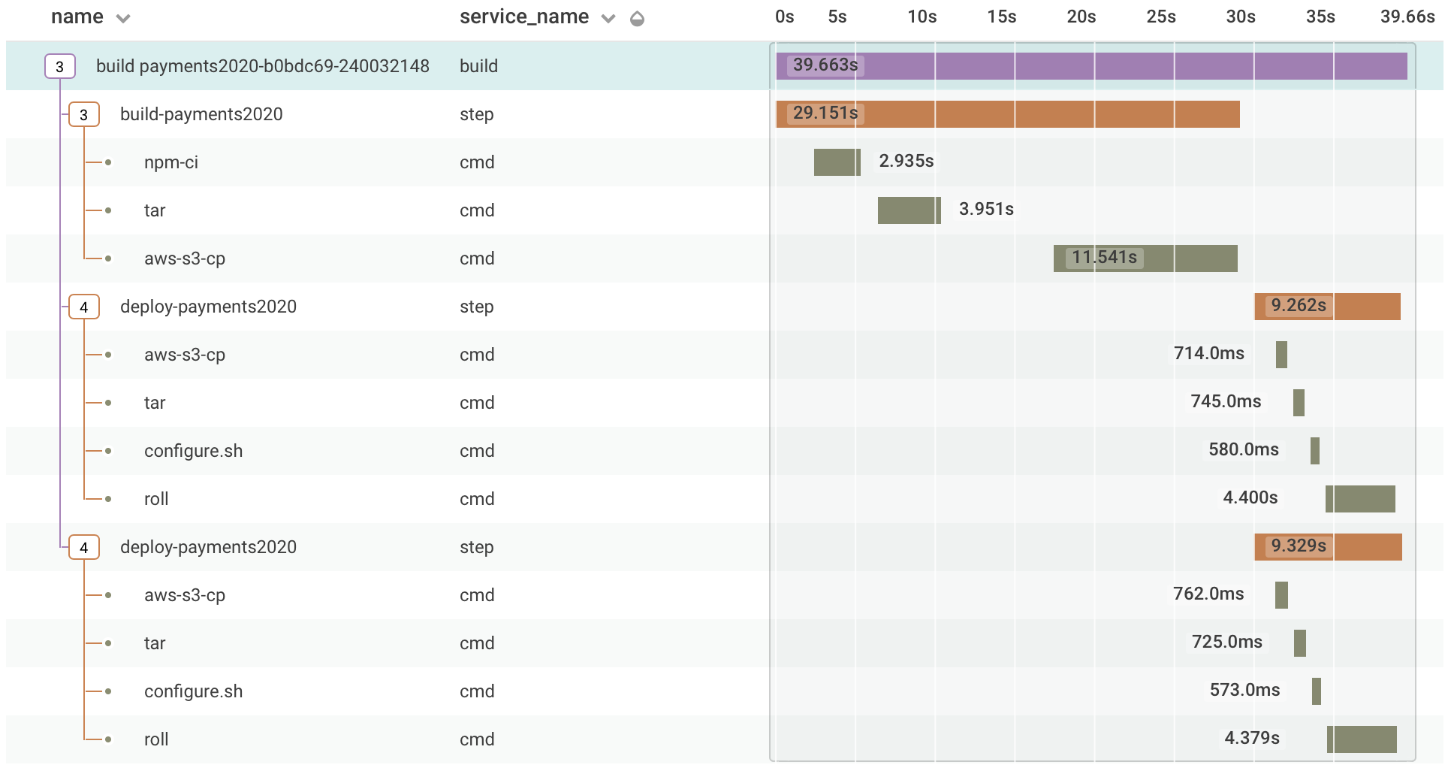Click the 725.0ms tar timeline bar
The image size is (1451, 783).
click(1300, 643)
